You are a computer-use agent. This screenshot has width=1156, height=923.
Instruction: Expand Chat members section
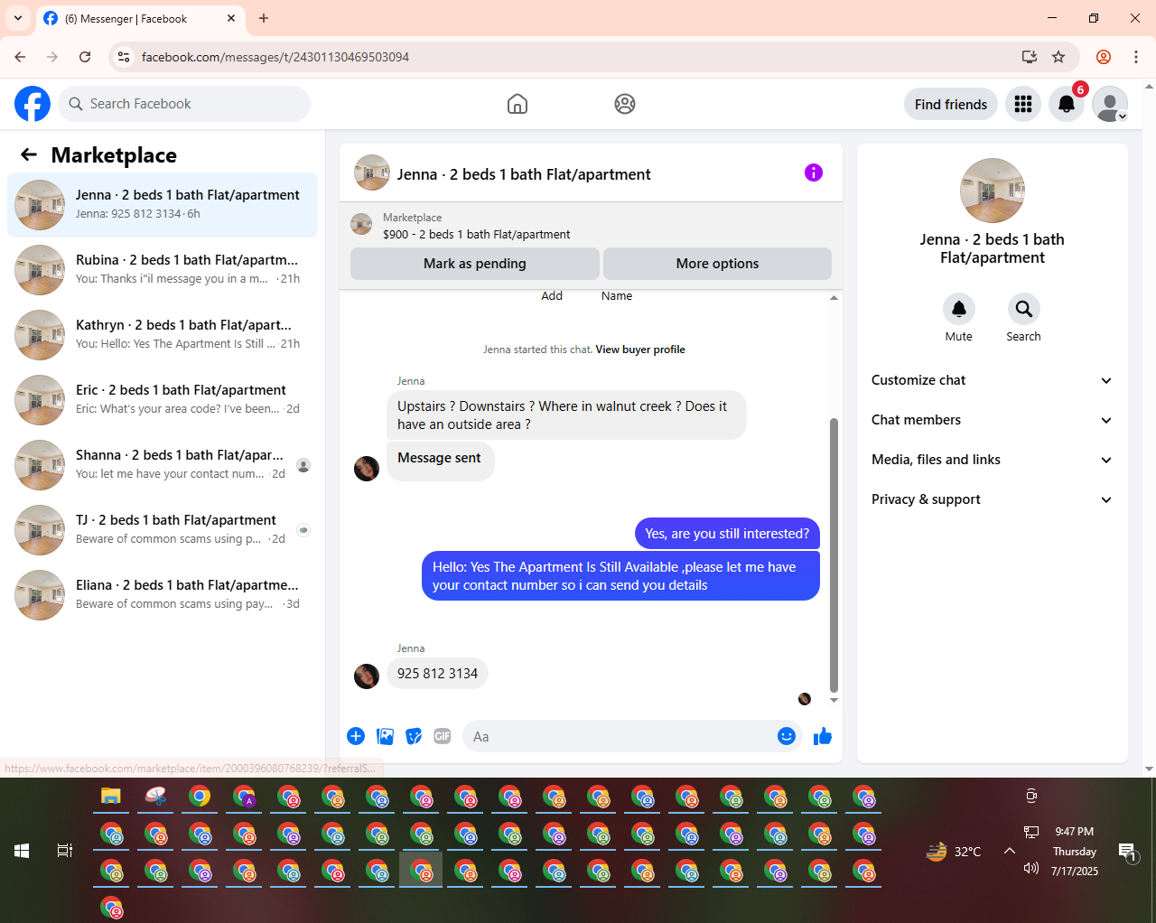[x=993, y=420]
